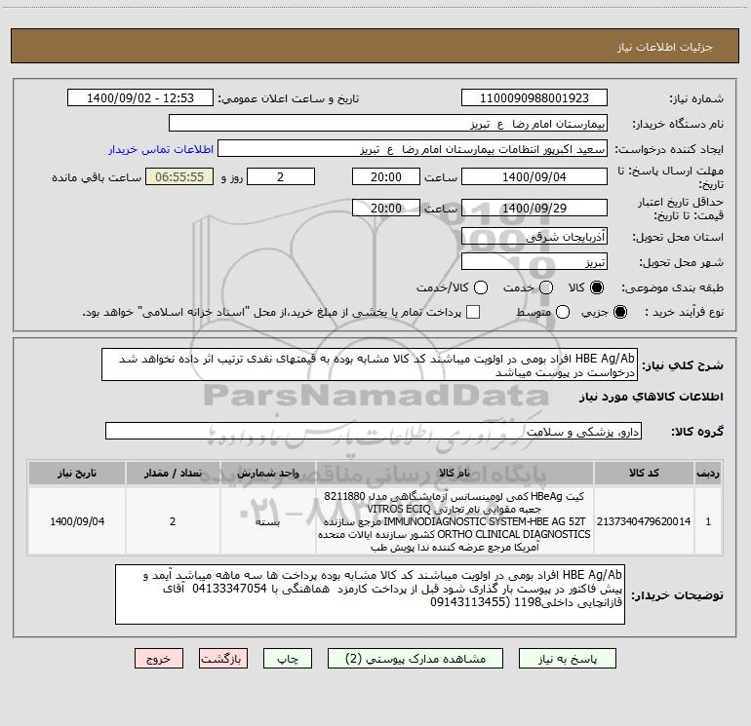751x726 pixels.
Task: Click the توضیحات خریدار text area
Action: click(x=371, y=594)
